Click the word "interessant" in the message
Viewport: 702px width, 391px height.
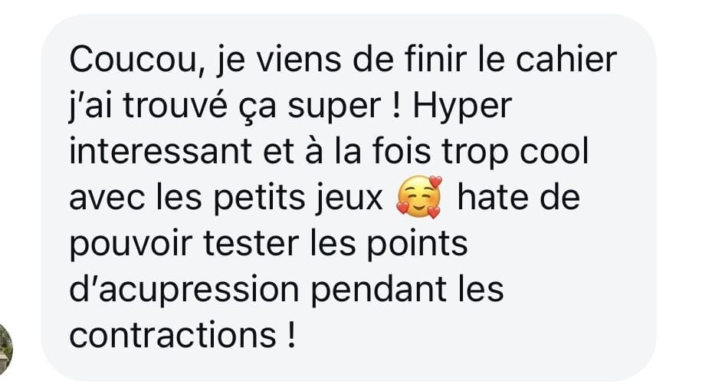point(160,151)
